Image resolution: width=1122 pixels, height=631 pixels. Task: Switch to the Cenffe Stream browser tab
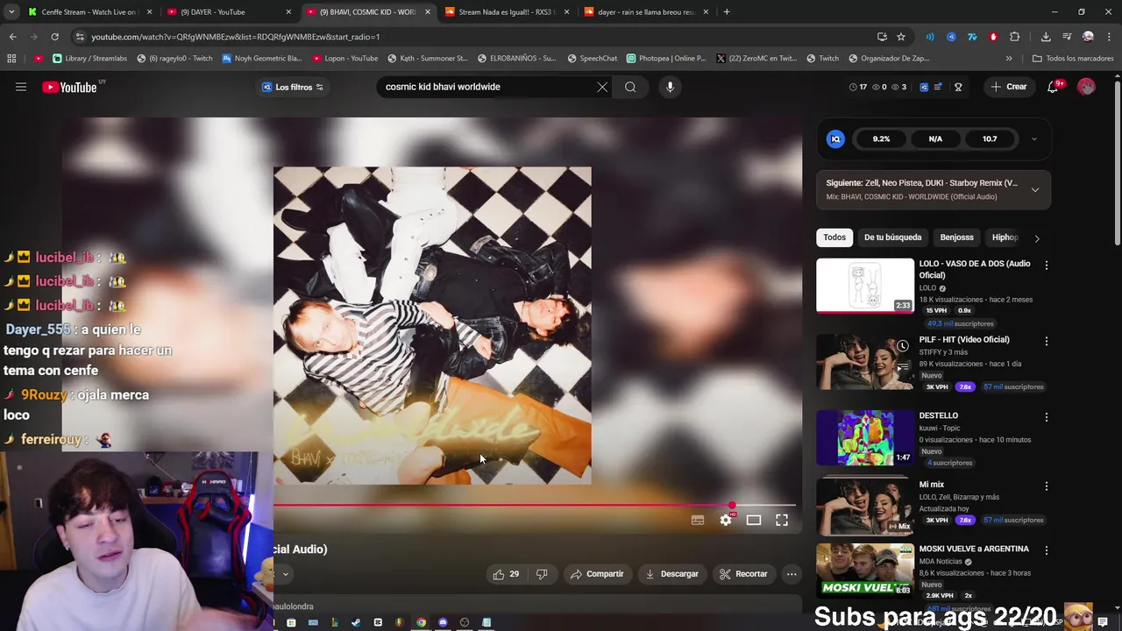click(x=89, y=12)
